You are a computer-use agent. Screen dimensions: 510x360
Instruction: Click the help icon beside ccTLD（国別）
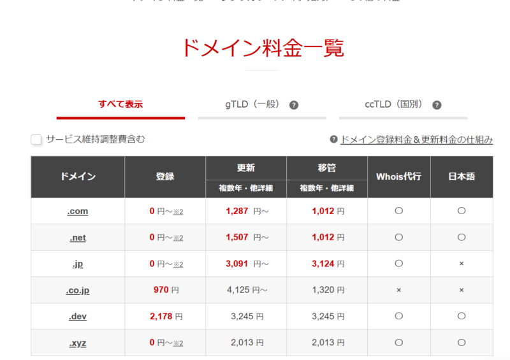pos(437,105)
